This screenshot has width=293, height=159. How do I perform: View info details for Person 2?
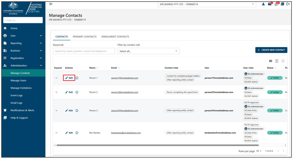[77, 92]
